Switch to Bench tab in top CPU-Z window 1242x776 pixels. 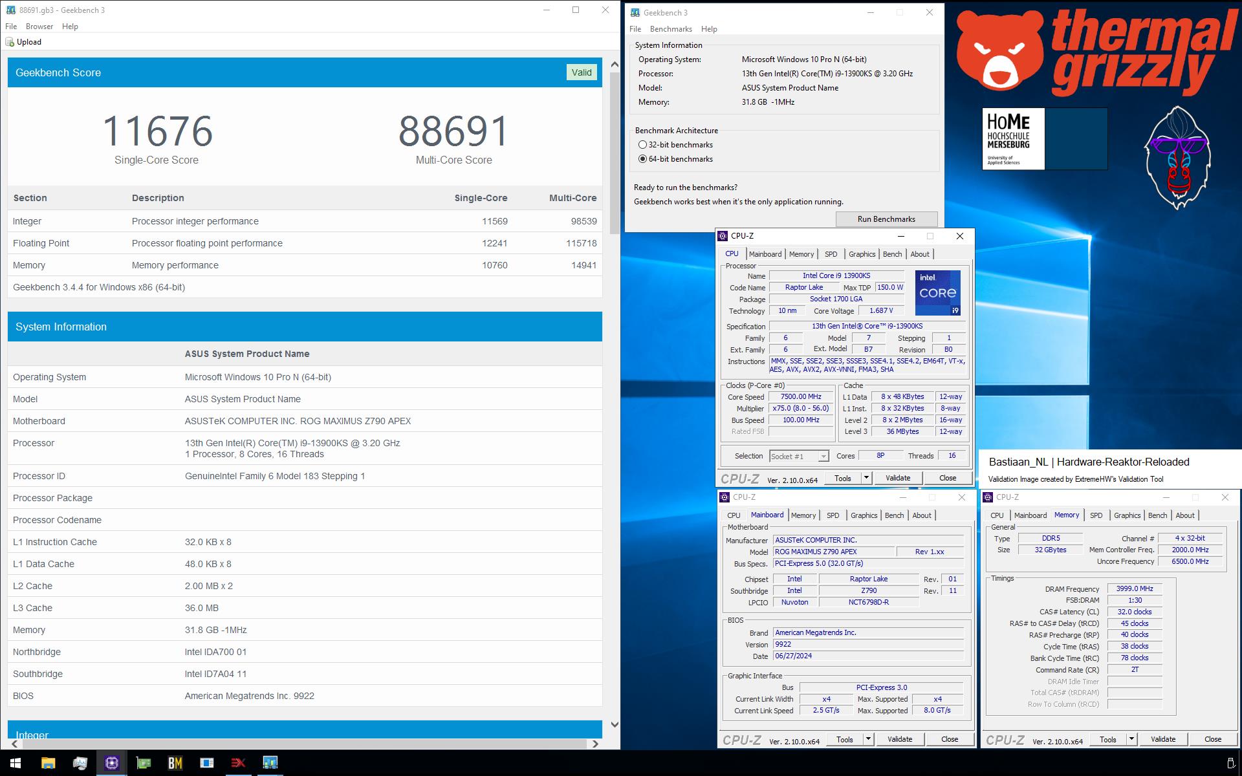pos(892,254)
